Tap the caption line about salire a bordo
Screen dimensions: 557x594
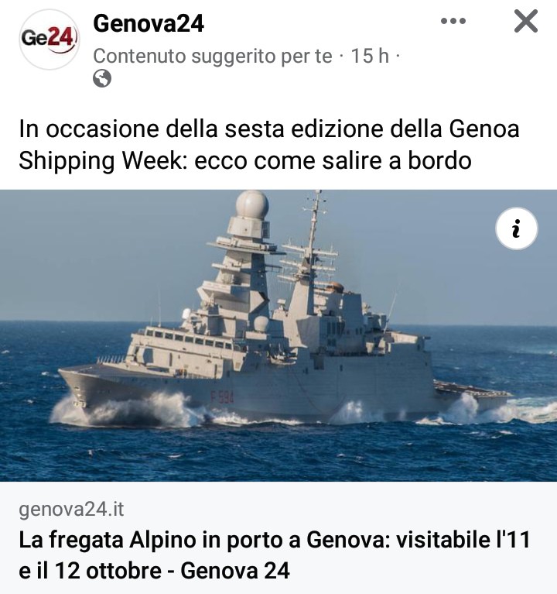tap(245, 160)
